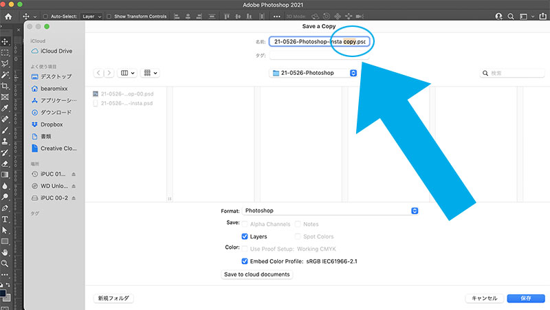Select the Eraser tool
The image size is (550, 310).
click(5, 164)
